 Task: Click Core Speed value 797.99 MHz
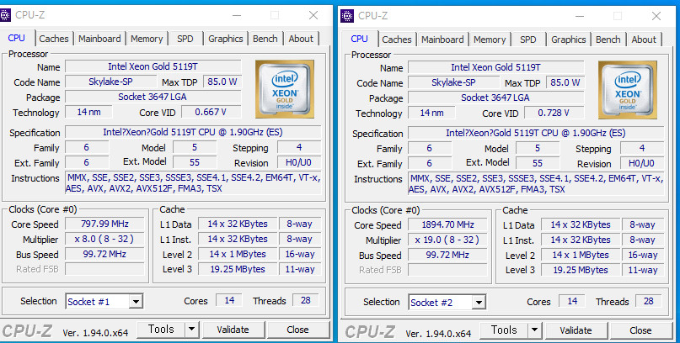click(104, 224)
